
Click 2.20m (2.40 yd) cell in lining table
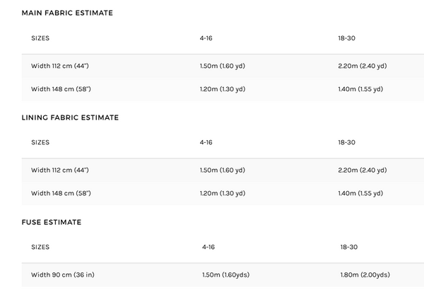click(x=363, y=170)
